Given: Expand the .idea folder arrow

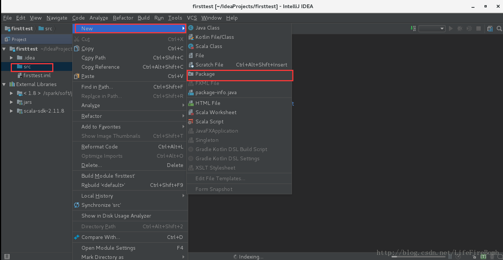Looking at the screenshot, I should [12, 58].
